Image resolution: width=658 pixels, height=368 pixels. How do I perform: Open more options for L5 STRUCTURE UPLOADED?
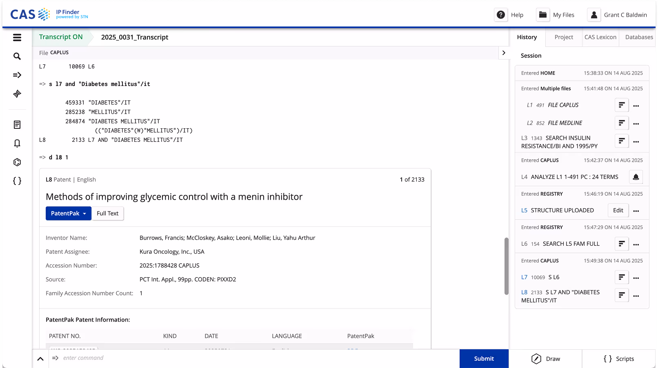(x=636, y=211)
